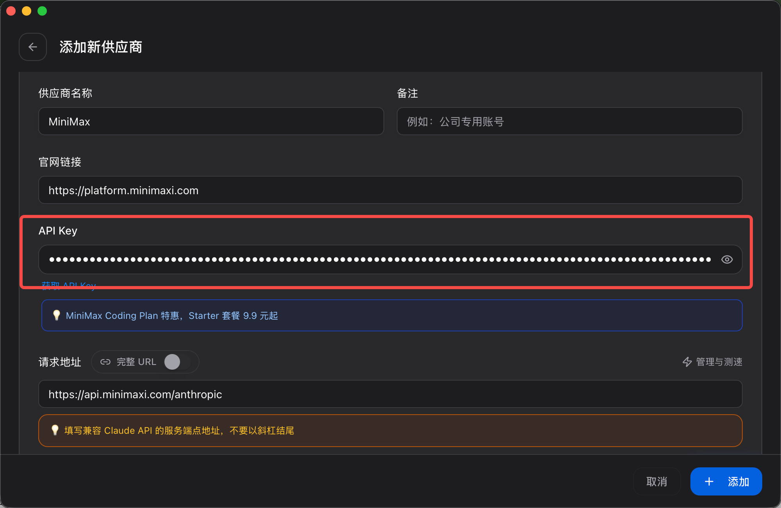Screen dimensions: 781x508
Task: Minimize the window with the yellow button
Action: (x=27, y=11)
